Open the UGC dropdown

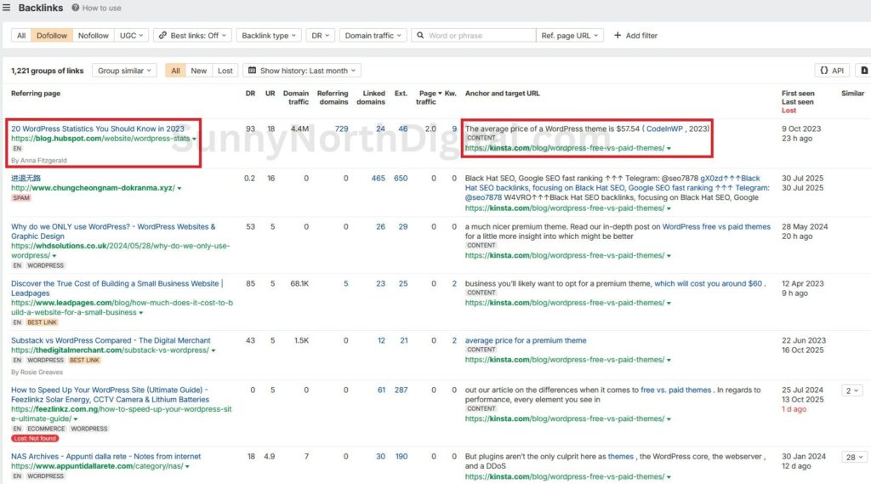[x=131, y=36]
